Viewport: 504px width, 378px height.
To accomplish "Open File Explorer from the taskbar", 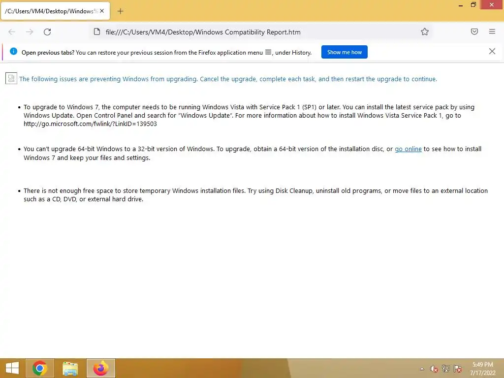I will pyautogui.click(x=70, y=368).
